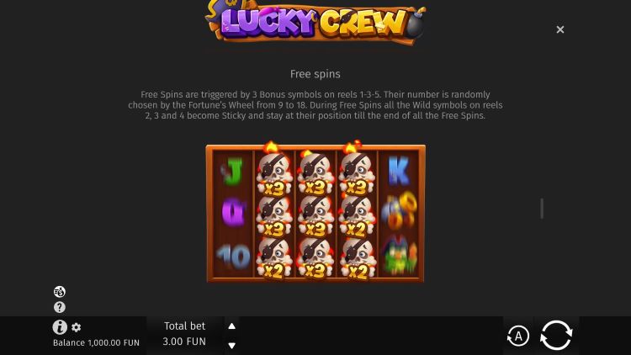
Task: Click the blue K symbol on reels
Action: 399,171
